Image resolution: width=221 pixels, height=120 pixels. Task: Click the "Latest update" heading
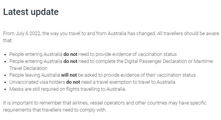click(x=31, y=12)
